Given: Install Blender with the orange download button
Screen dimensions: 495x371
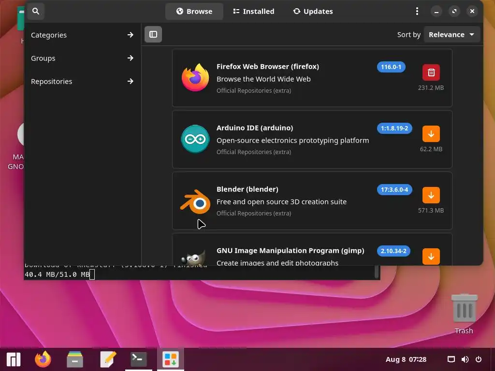Looking at the screenshot, I should [x=431, y=195].
